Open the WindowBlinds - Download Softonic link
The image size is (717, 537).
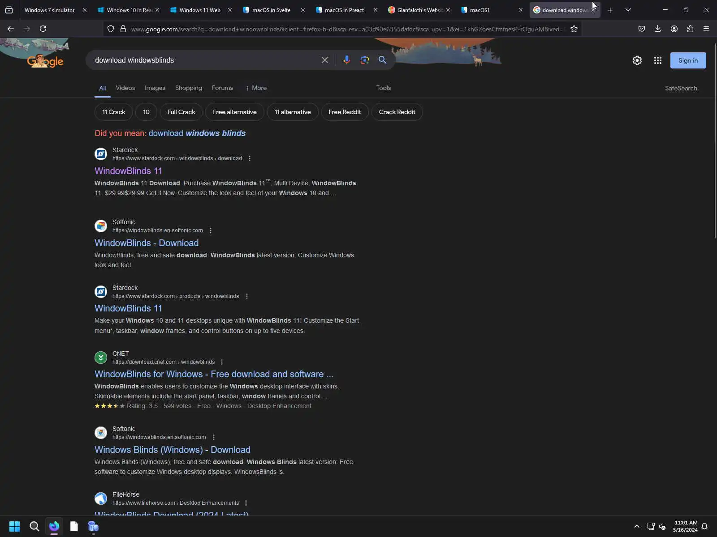pyautogui.click(x=147, y=243)
